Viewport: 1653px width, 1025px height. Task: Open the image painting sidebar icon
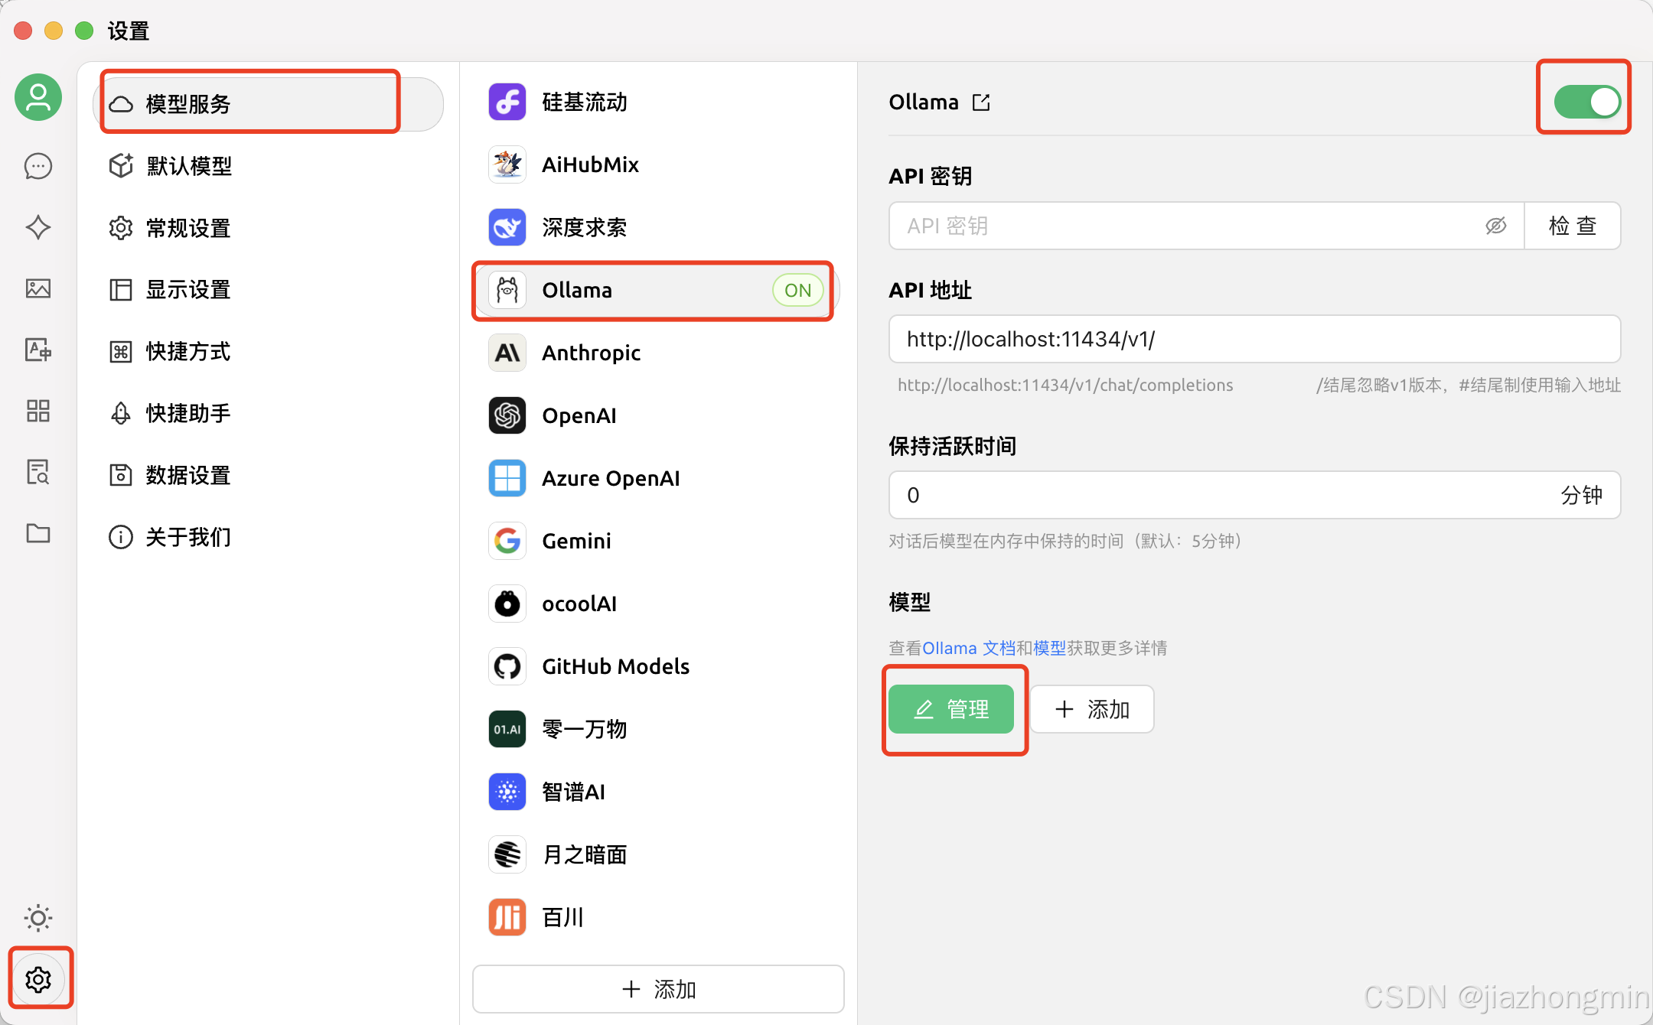click(37, 288)
